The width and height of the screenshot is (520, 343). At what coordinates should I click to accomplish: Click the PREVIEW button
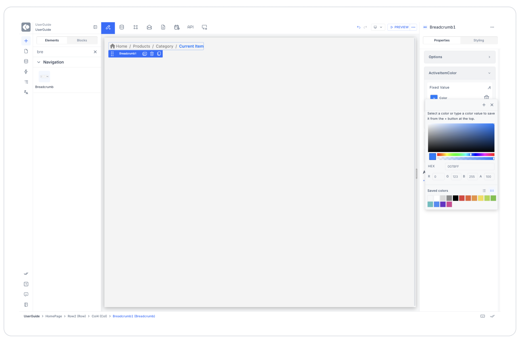pyautogui.click(x=399, y=27)
